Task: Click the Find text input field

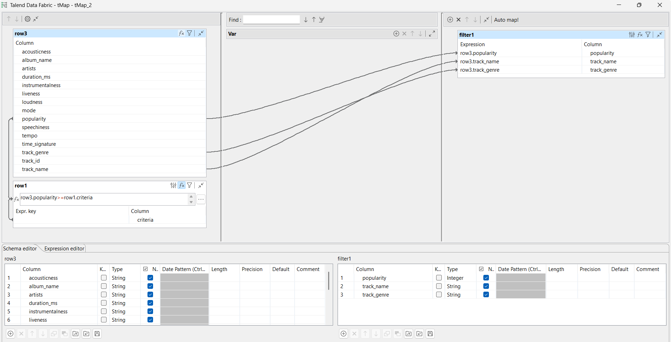Action: pyautogui.click(x=271, y=20)
